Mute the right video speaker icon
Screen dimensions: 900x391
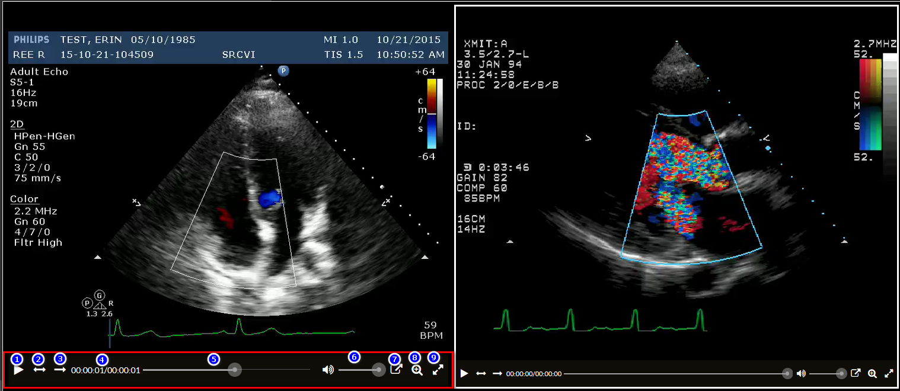[x=801, y=374]
